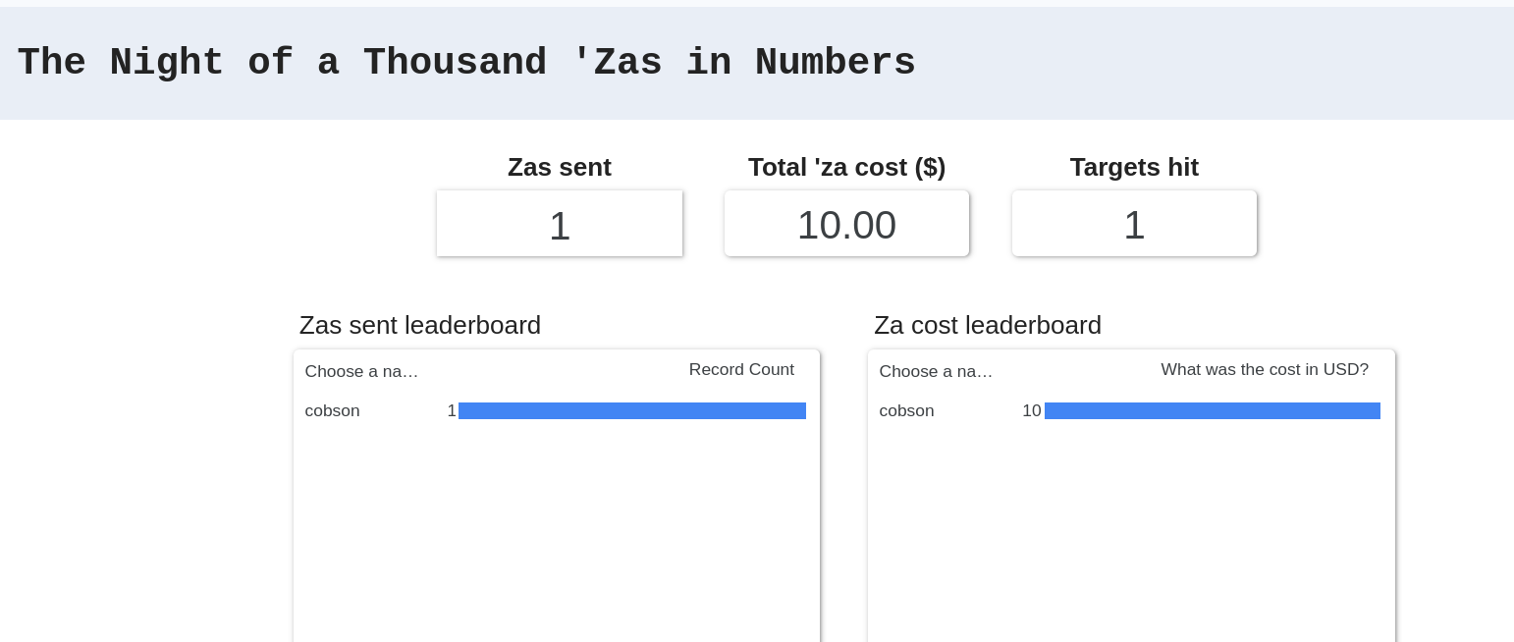Select cobson row in Zas sent leaderboard

click(333, 411)
